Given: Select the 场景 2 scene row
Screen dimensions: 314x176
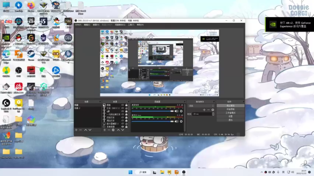Looking at the screenshot, I should point(88,108).
